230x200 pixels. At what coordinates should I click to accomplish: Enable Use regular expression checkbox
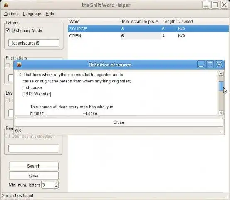[7, 136]
